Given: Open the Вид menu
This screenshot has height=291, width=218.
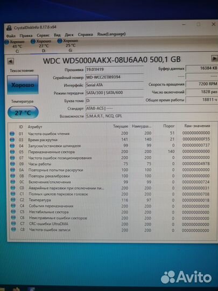Looking at the screenshot, I should pyautogui.click(x=57, y=35).
